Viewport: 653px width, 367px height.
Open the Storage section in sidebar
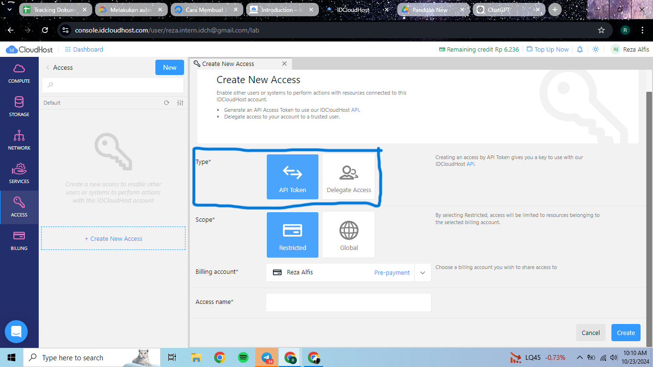[x=19, y=107]
